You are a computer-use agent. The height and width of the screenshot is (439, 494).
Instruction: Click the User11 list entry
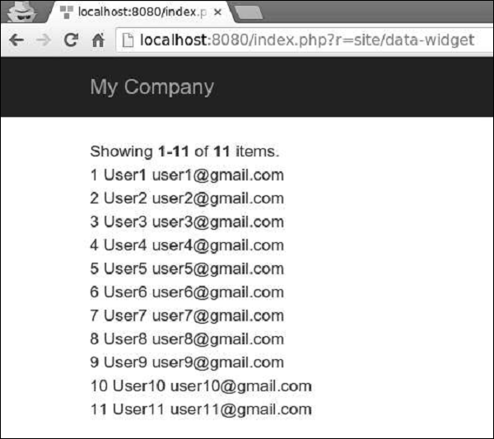(x=201, y=409)
